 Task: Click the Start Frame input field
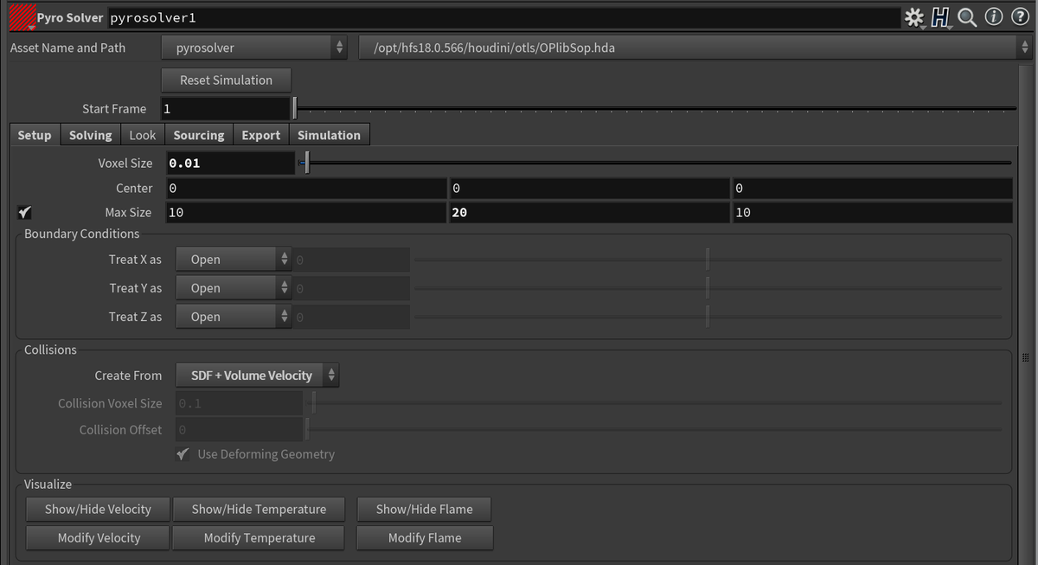coord(225,109)
